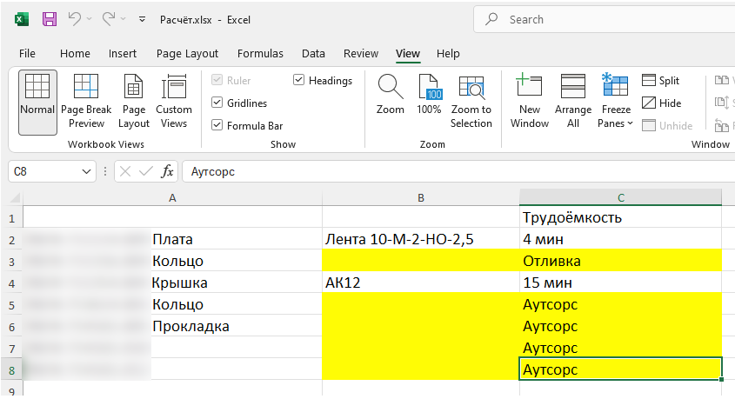The image size is (735, 399).
Task: Select the Page Layout workbook view
Action: [134, 102]
